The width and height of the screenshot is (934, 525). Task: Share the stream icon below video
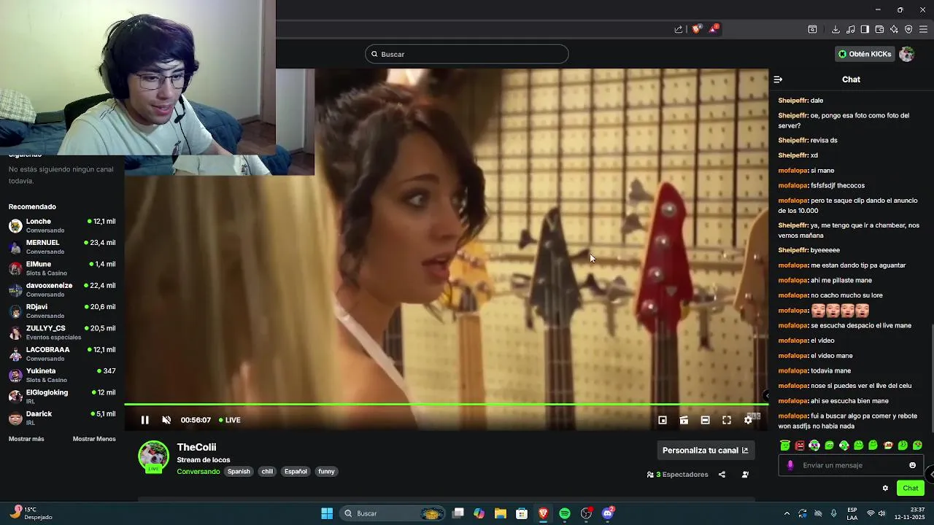[x=722, y=475]
